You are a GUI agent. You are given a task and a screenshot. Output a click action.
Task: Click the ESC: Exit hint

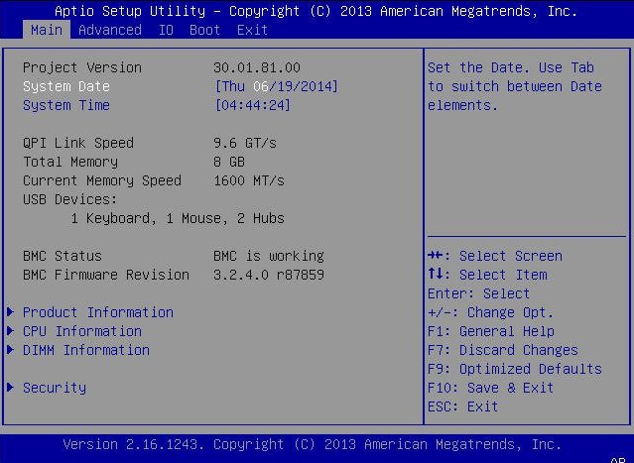pos(463,406)
